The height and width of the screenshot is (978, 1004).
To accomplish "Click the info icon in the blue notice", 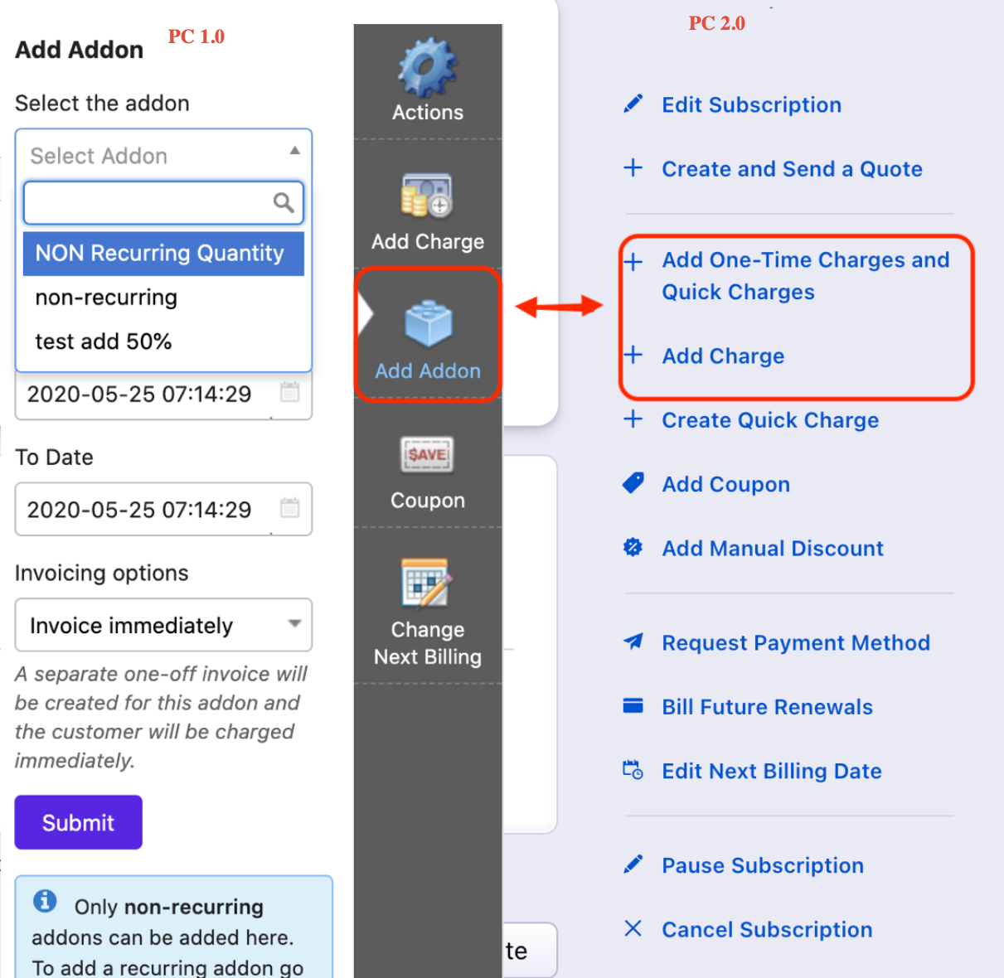I will coord(45,901).
